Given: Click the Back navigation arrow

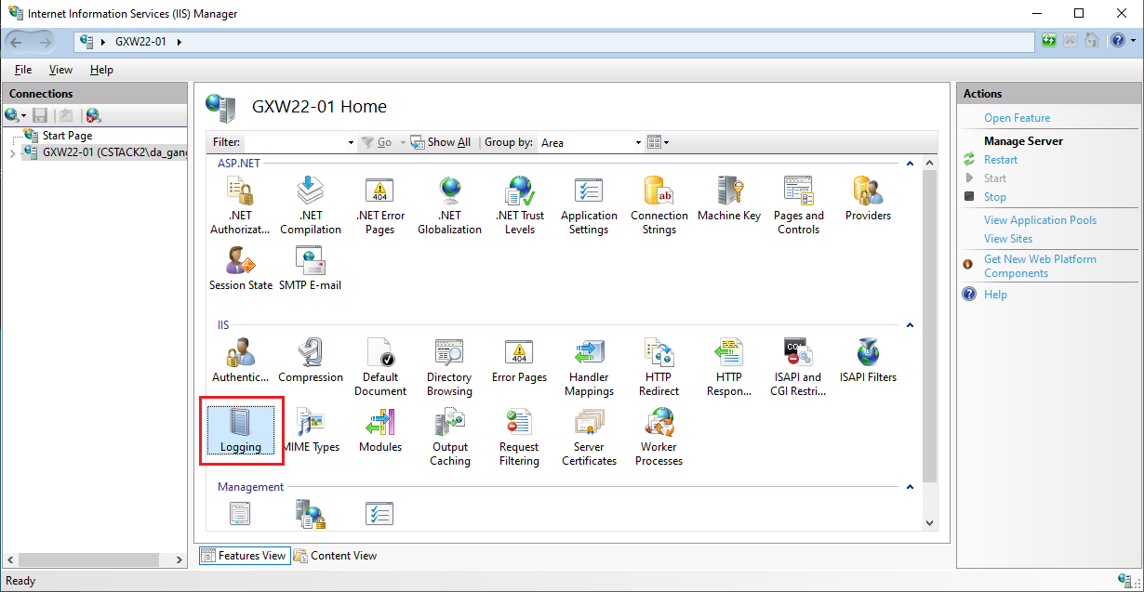Looking at the screenshot, I should 17,42.
